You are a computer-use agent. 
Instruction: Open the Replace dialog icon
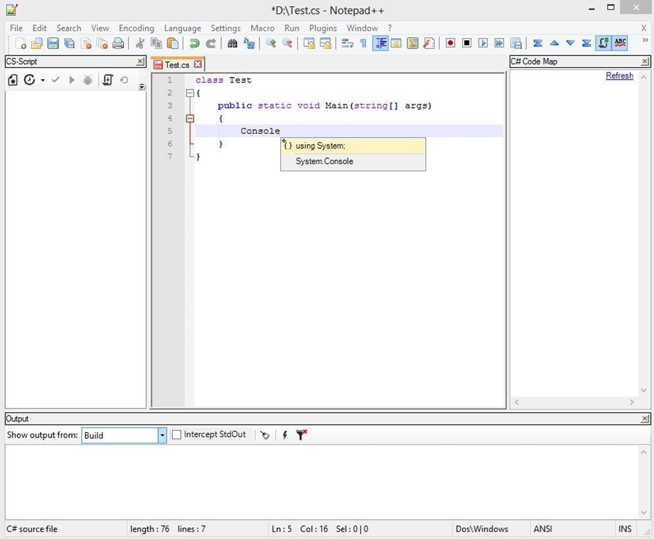point(249,43)
